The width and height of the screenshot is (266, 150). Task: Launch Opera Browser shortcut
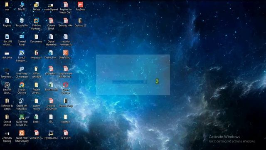[x=66, y=88]
